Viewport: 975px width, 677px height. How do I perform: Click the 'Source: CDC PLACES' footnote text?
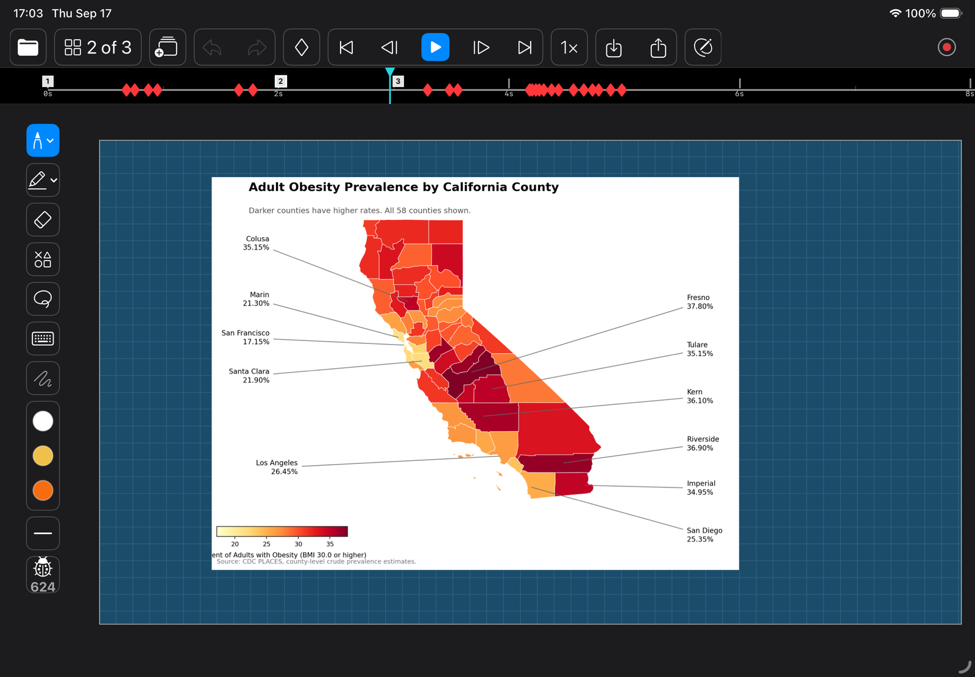316,561
